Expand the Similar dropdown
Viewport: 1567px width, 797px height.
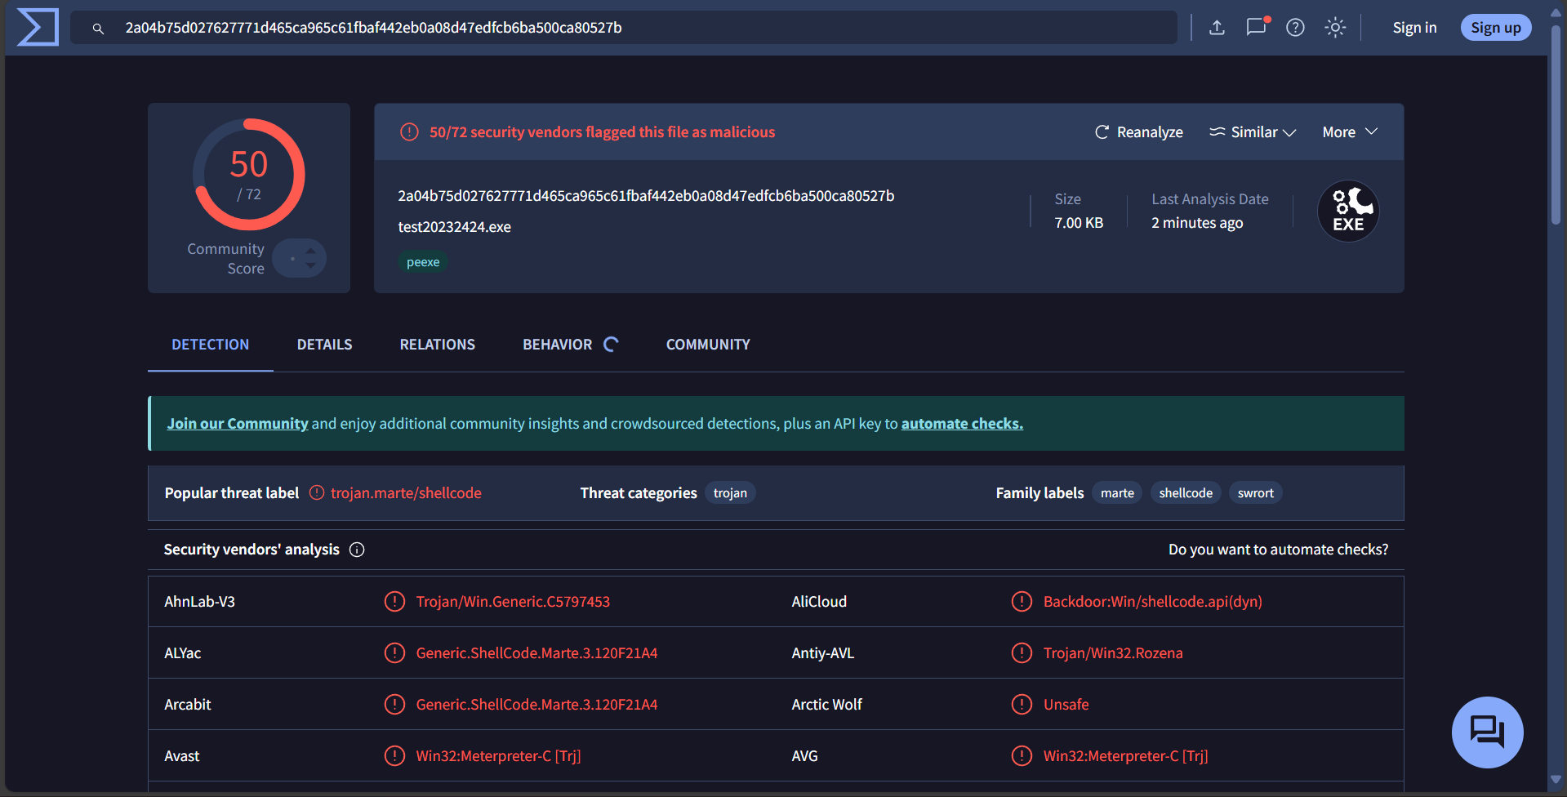tap(1253, 132)
